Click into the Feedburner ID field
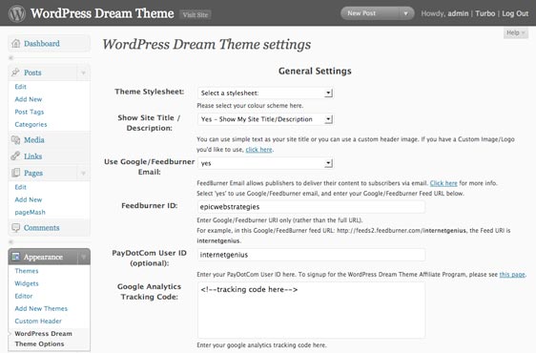The height and width of the screenshot is (353, 536). [x=311, y=207]
